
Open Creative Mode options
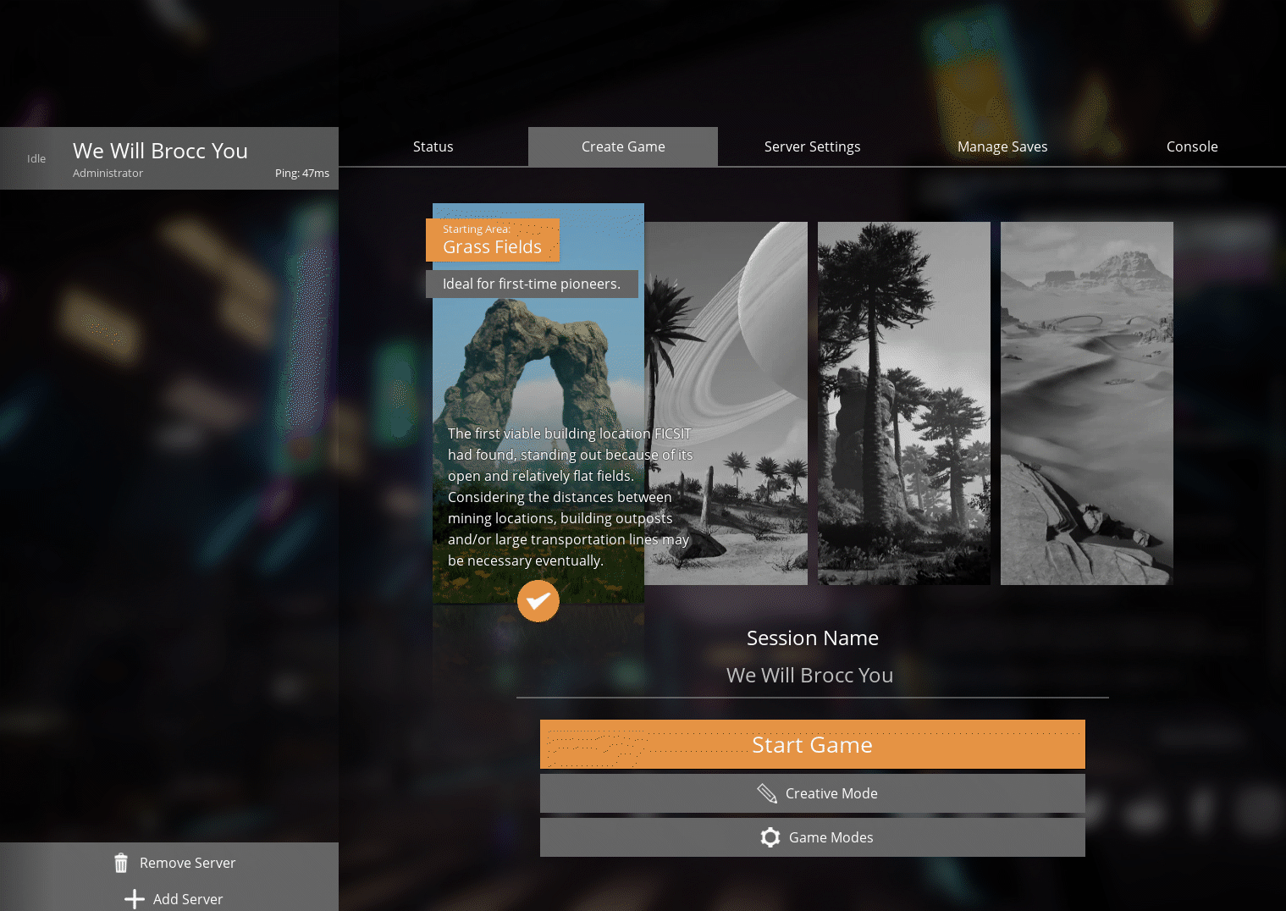coord(813,793)
